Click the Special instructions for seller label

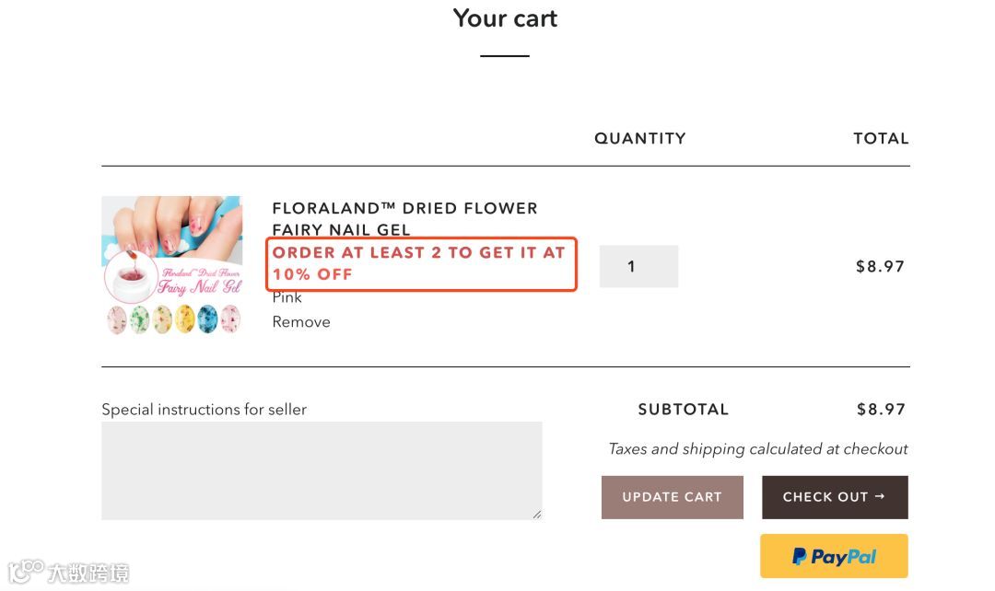click(x=204, y=410)
